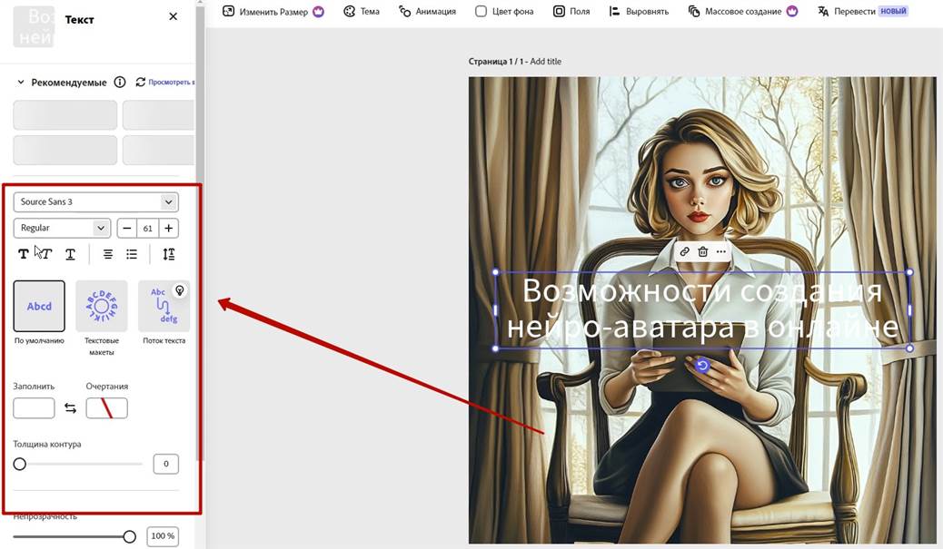Toggle bold text formatting
This screenshot has height=549, width=943.
pos(24,254)
